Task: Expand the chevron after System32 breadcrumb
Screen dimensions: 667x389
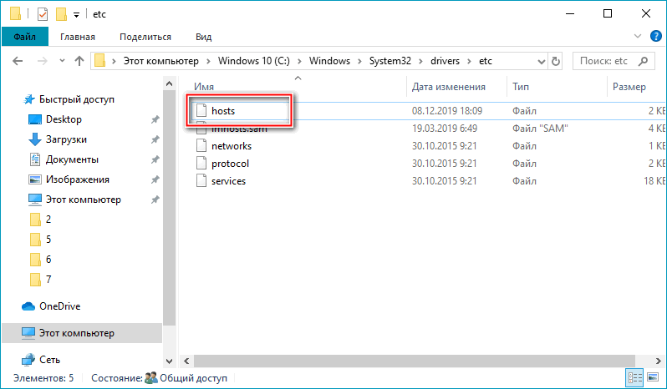Action: tap(420, 62)
